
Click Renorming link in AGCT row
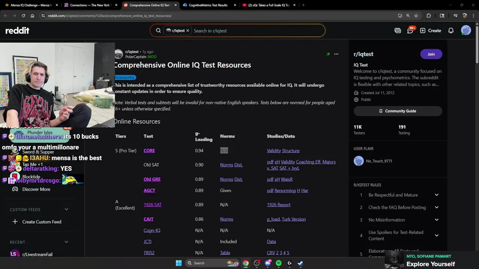coord(285,191)
